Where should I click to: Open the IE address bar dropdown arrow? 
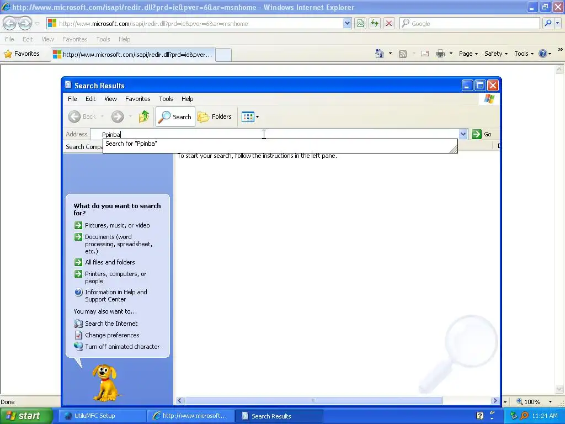tap(347, 23)
